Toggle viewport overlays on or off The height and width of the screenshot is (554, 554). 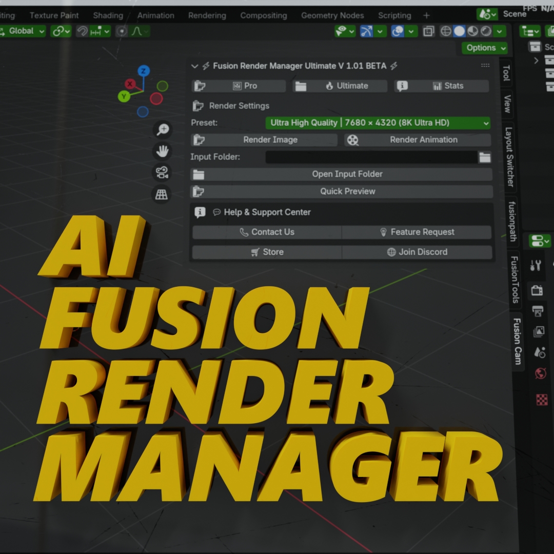click(x=398, y=31)
